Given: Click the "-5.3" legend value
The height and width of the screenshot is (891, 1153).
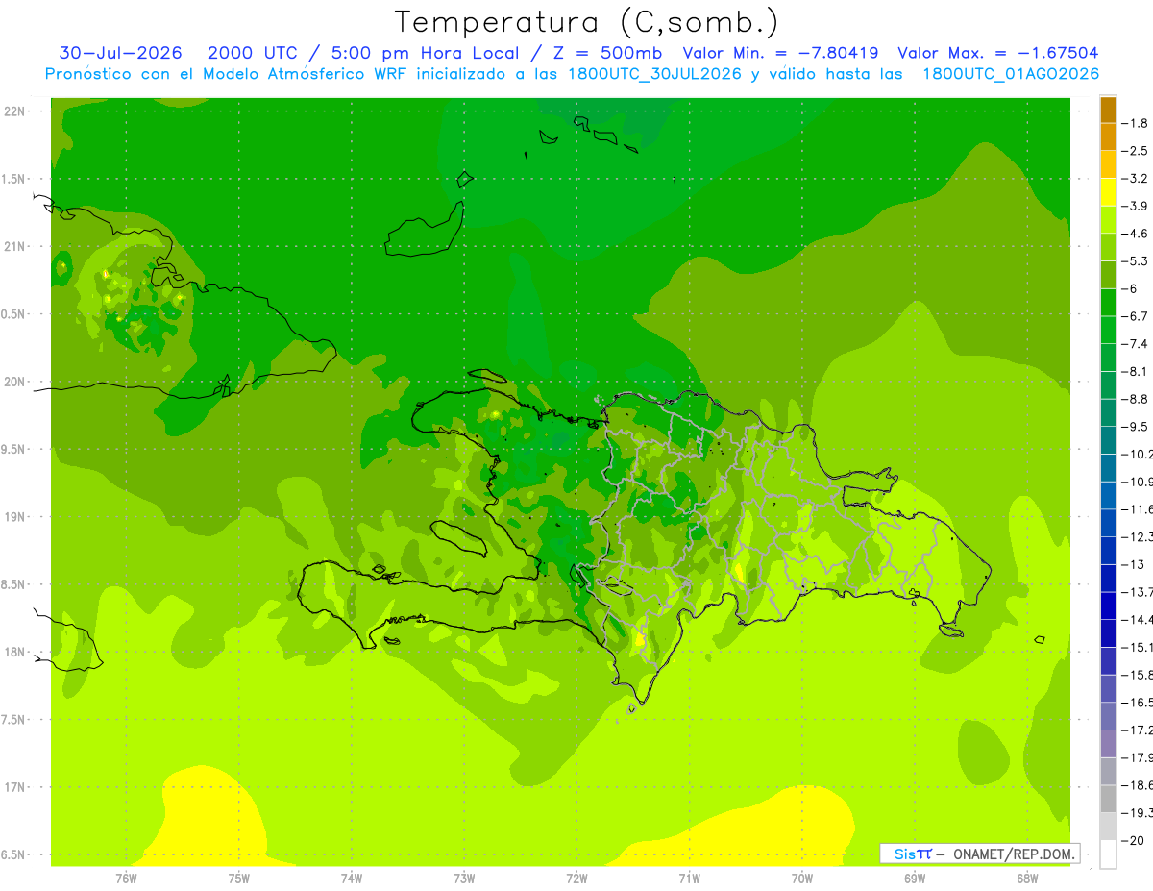Looking at the screenshot, I should pyautogui.click(x=1135, y=260).
